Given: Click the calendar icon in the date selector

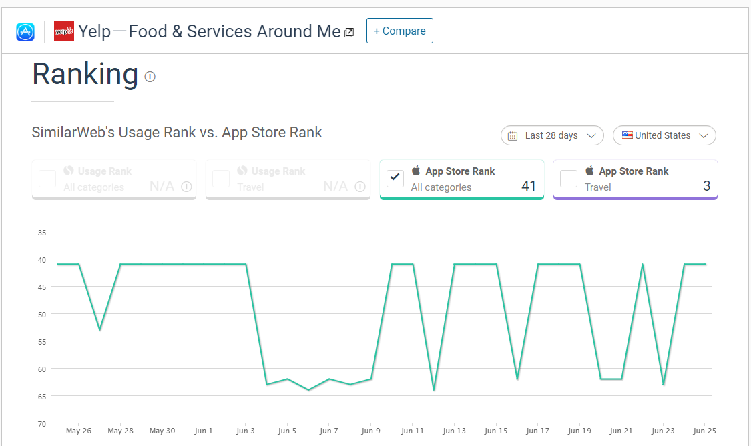Looking at the screenshot, I should 513,135.
